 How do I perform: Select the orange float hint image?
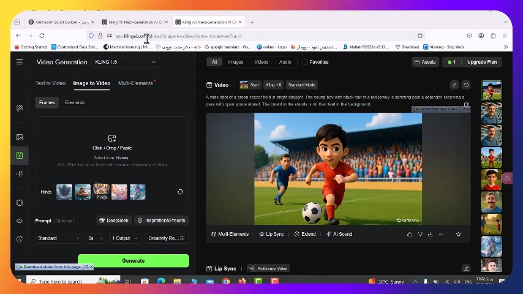[83, 192]
